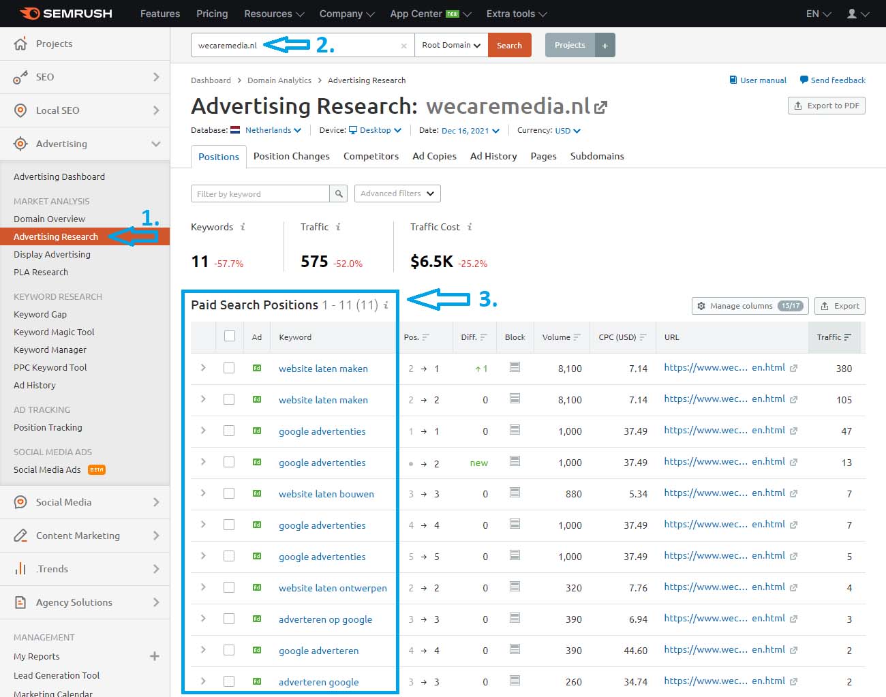Open the EN language dropdown
This screenshot has width=886, height=697.
click(x=819, y=14)
